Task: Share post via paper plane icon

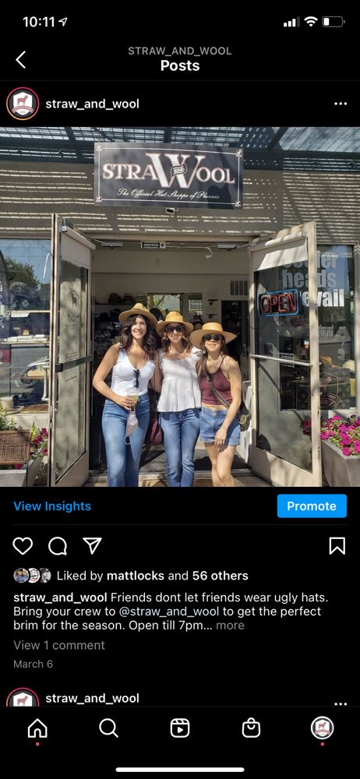Action: point(92,545)
